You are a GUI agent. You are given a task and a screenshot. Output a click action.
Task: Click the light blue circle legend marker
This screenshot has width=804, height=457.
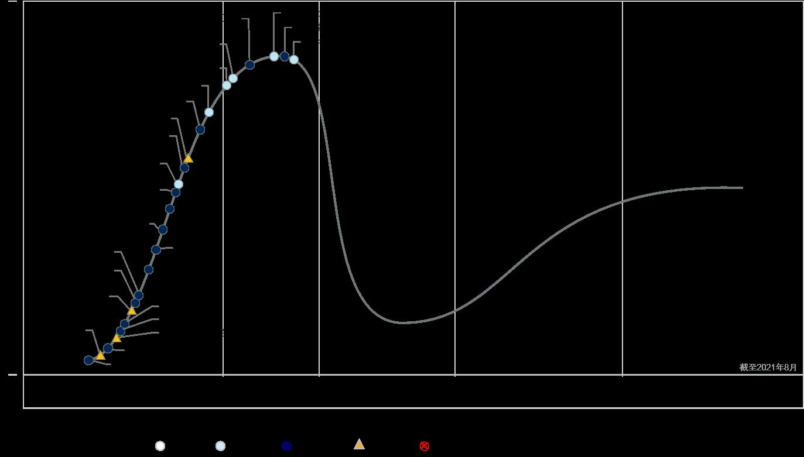coord(220,446)
